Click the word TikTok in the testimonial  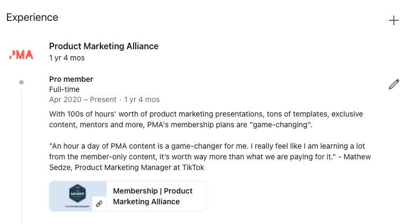[x=193, y=167]
